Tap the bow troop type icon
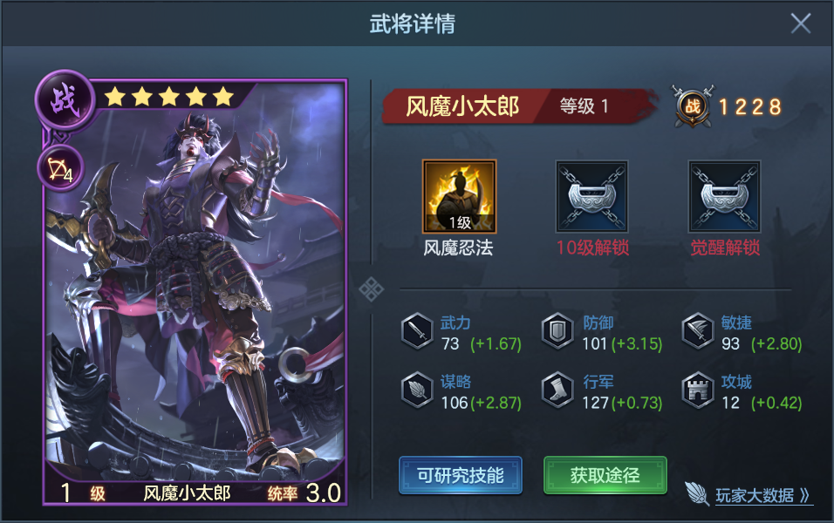This screenshot has width=834, height=523. pos(61,169)
